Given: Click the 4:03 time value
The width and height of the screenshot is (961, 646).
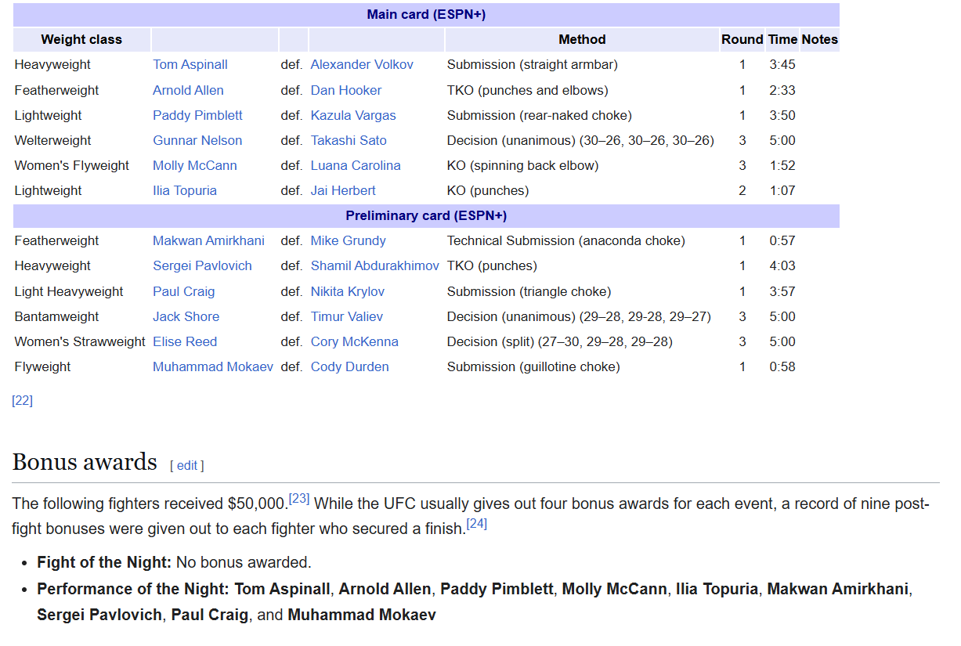Looking at the screenshot, I should tap(782, 265).
